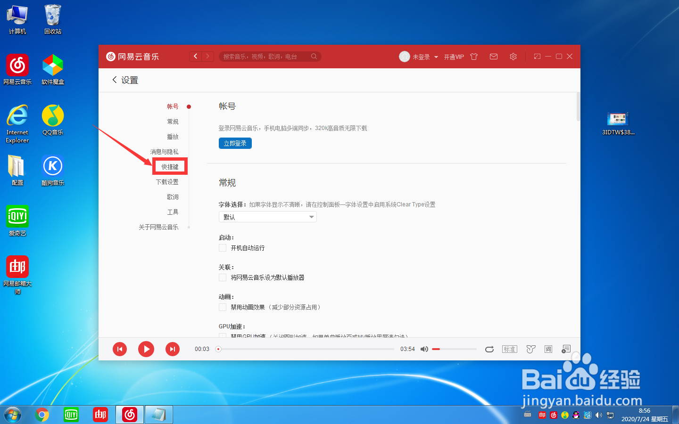Open Internet Explorer desktop icon

click(x=17, y=123)
